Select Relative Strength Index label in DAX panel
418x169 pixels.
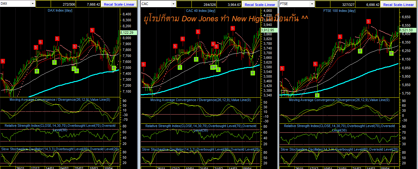[x=59, y=127]
